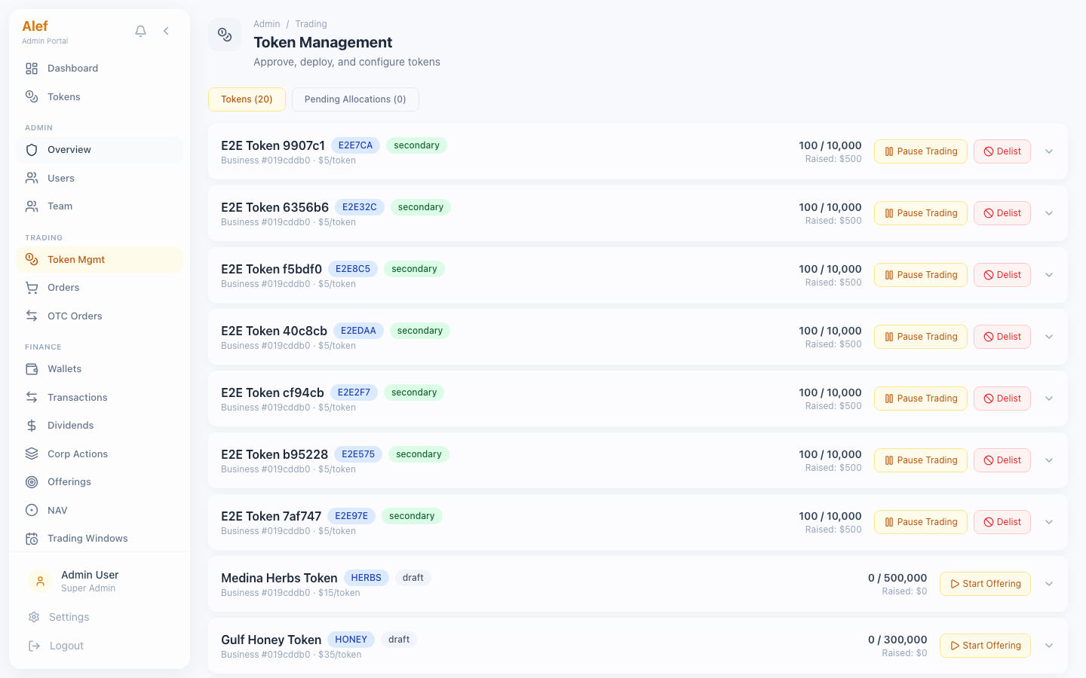The height and width of the screenshot is (678, 1086).
Task: Open the Token Management header icon
Action: click(x=225, y=35)
